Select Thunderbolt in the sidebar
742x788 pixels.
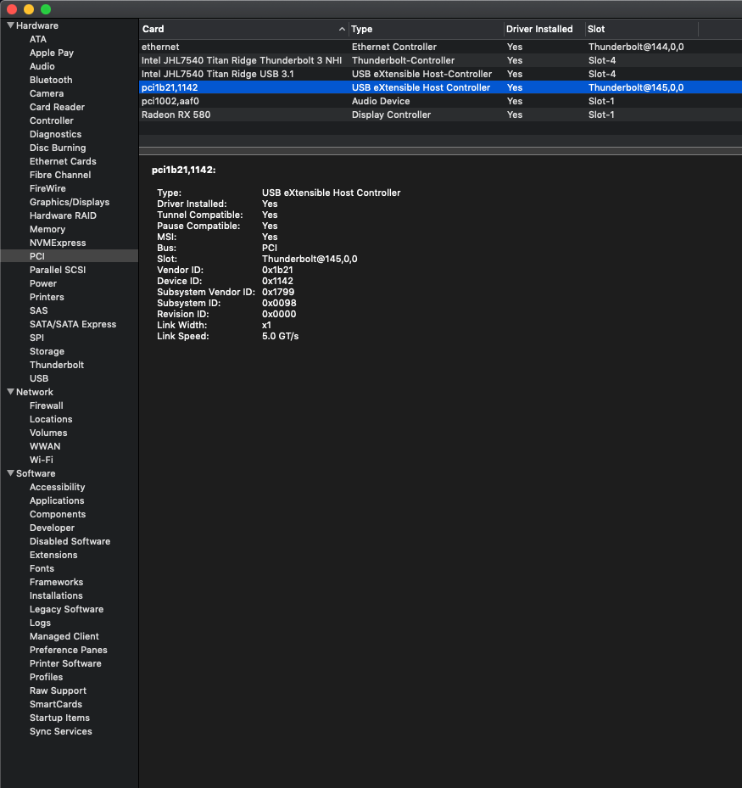(57, 365)
